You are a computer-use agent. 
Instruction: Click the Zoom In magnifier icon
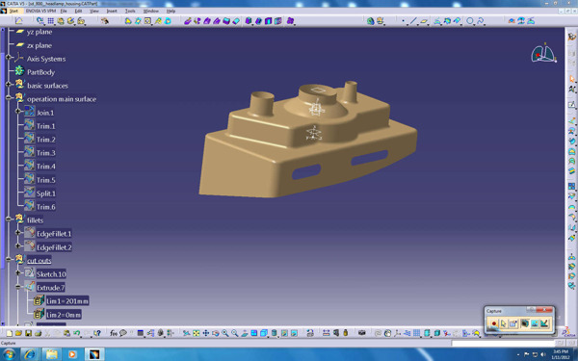(224, 333)
